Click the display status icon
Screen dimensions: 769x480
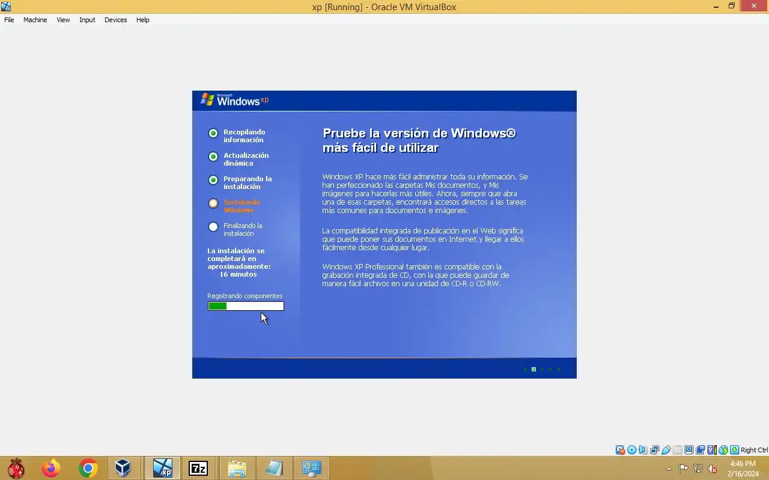tap(688, 450)
